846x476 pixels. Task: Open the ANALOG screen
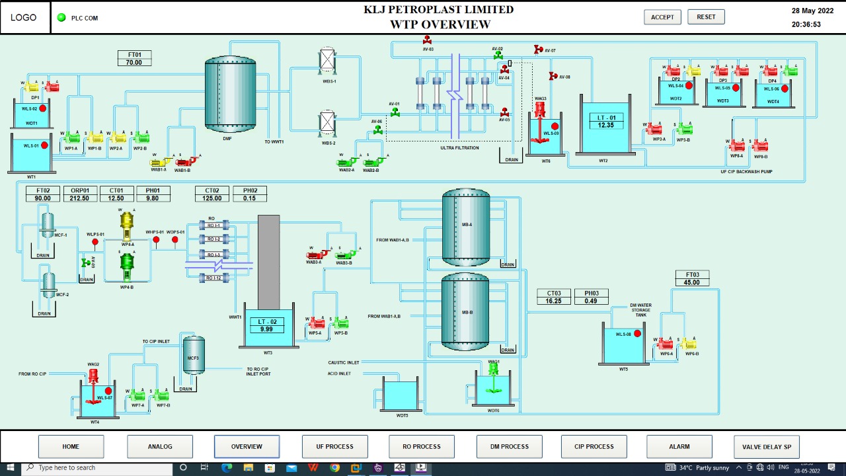(x=160, y=447)
